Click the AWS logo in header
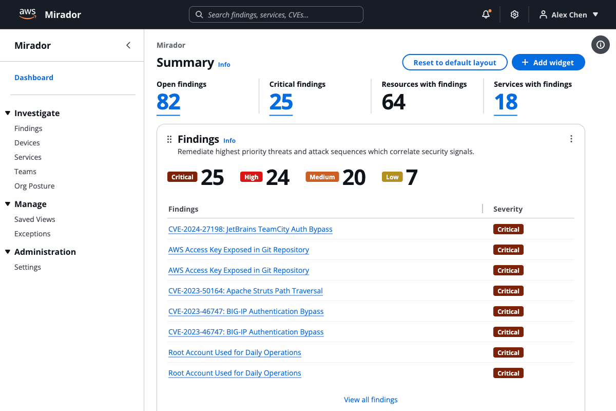This screenshot has height=411, width=616. [27, 14]
